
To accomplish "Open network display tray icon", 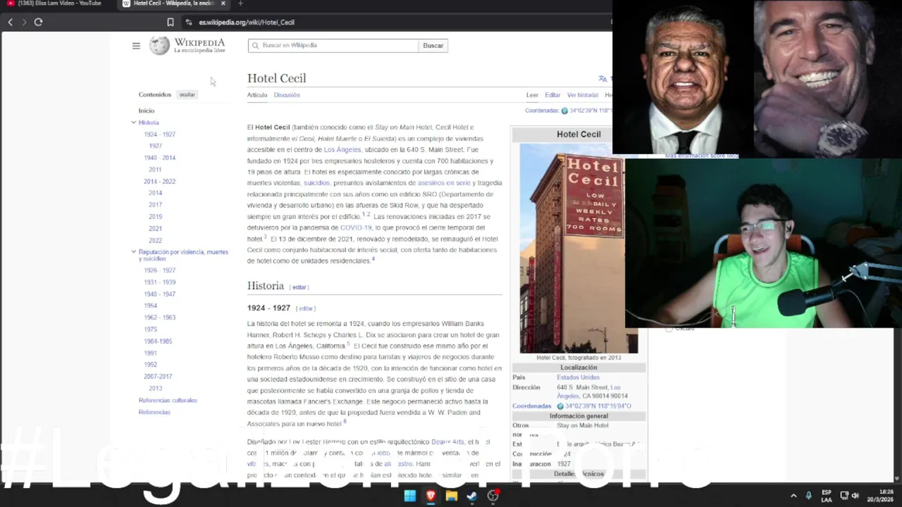I will (x=844, y=496).
